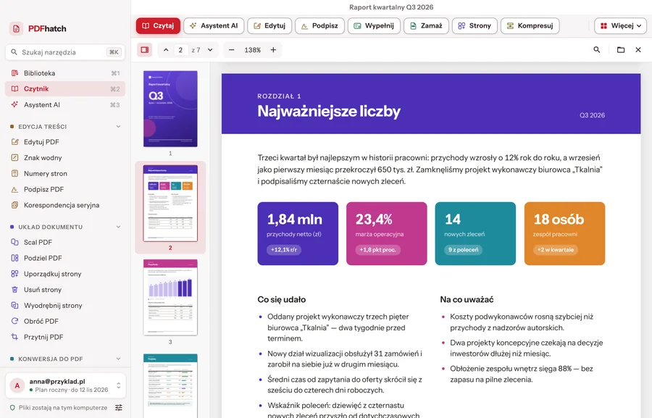Open the Asystent AI toolbar tab

point(214,26)
